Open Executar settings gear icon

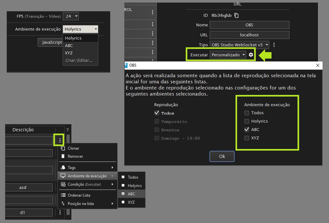pos(251,55)
